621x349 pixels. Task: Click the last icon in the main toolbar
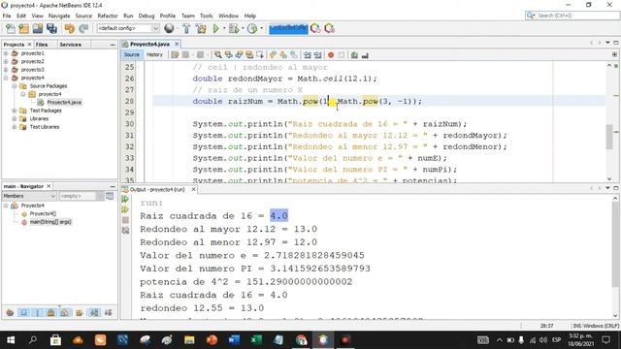point(329,28)
